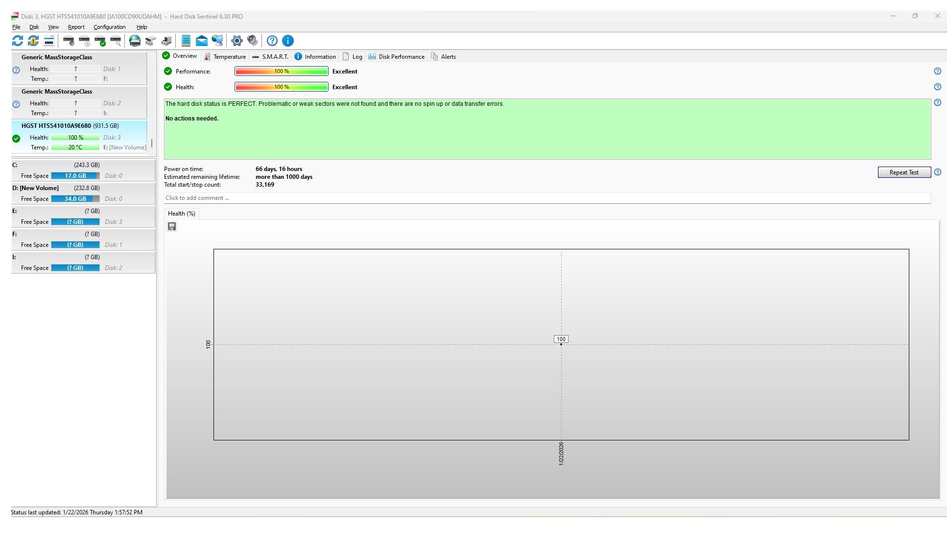947x533 pixels.
Task: Open the Configuration menu
Action: [109, 27]
